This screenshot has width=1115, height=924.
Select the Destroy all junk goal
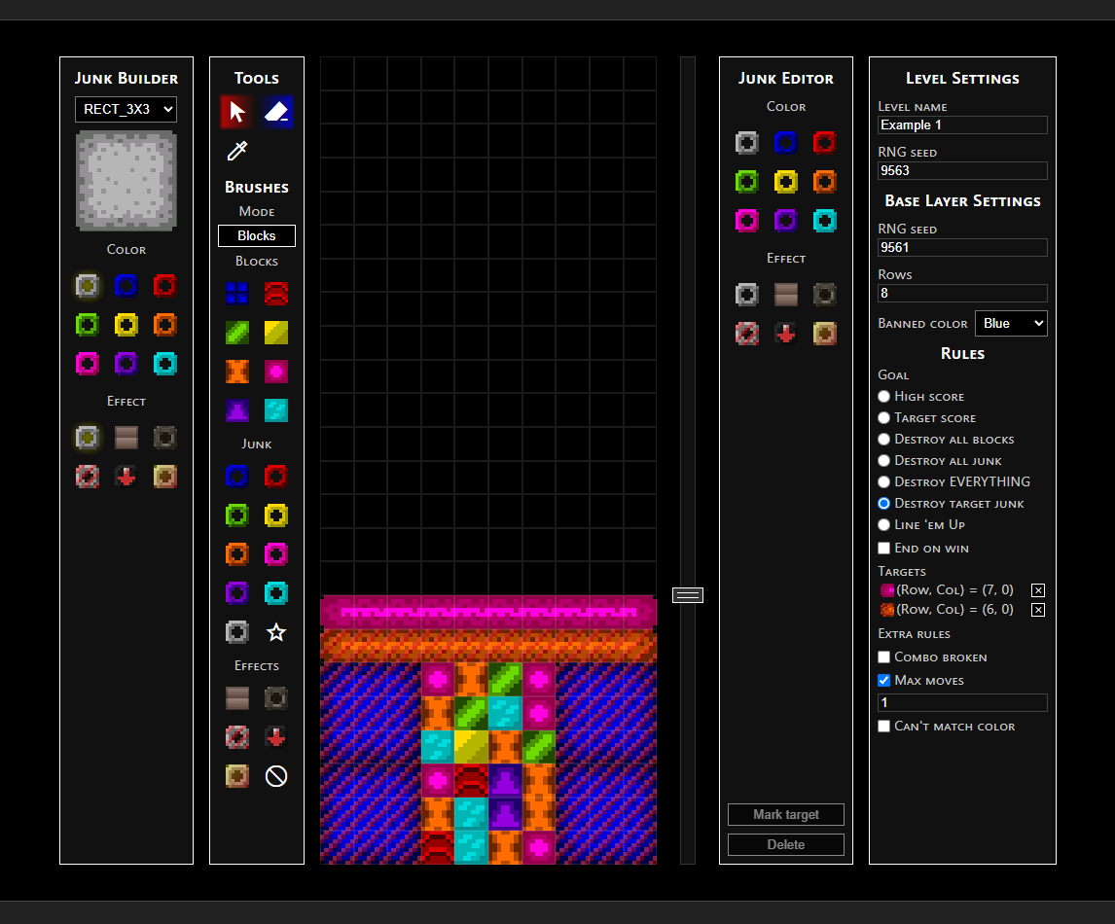[883, 461]
